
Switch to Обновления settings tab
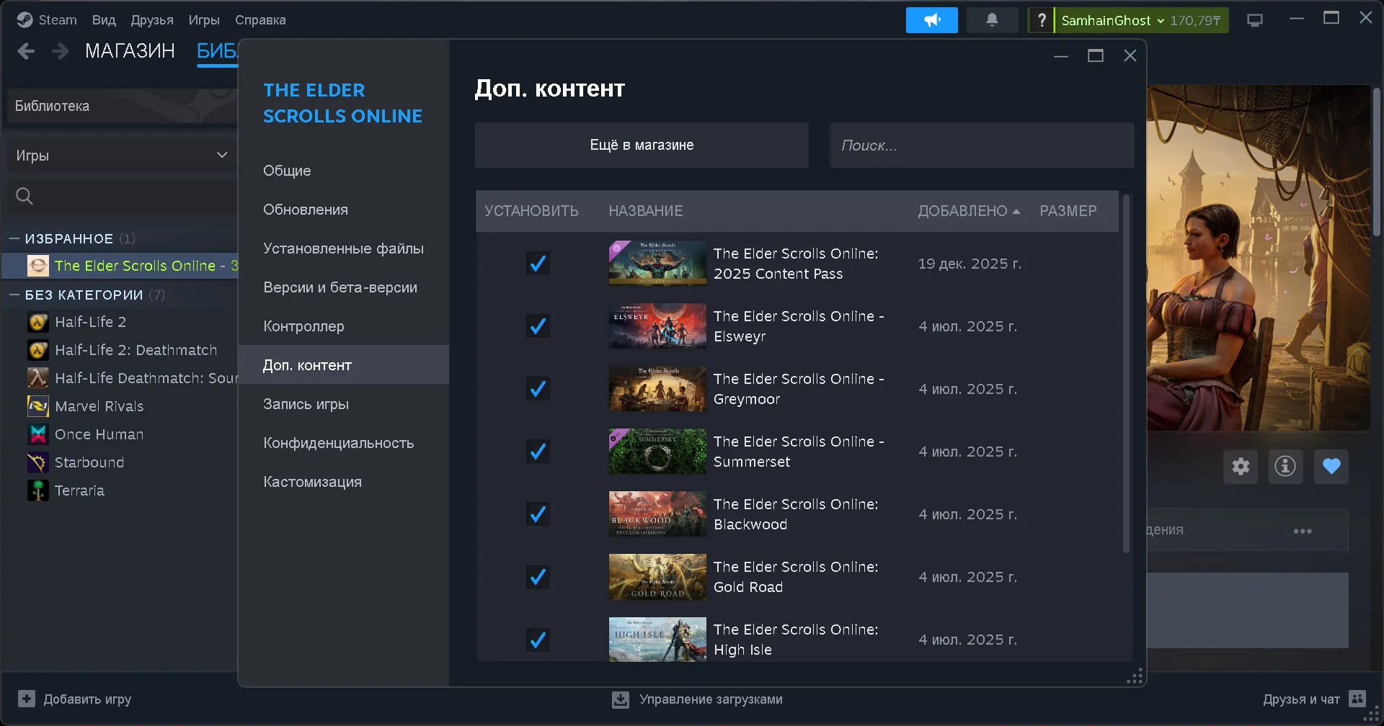point(306,210)
